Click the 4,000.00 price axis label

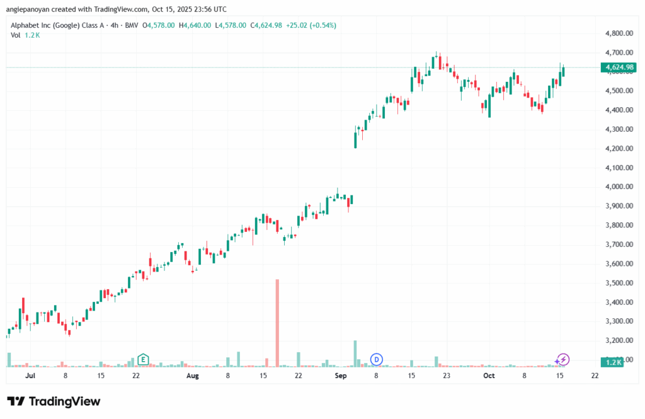point(619,187)
